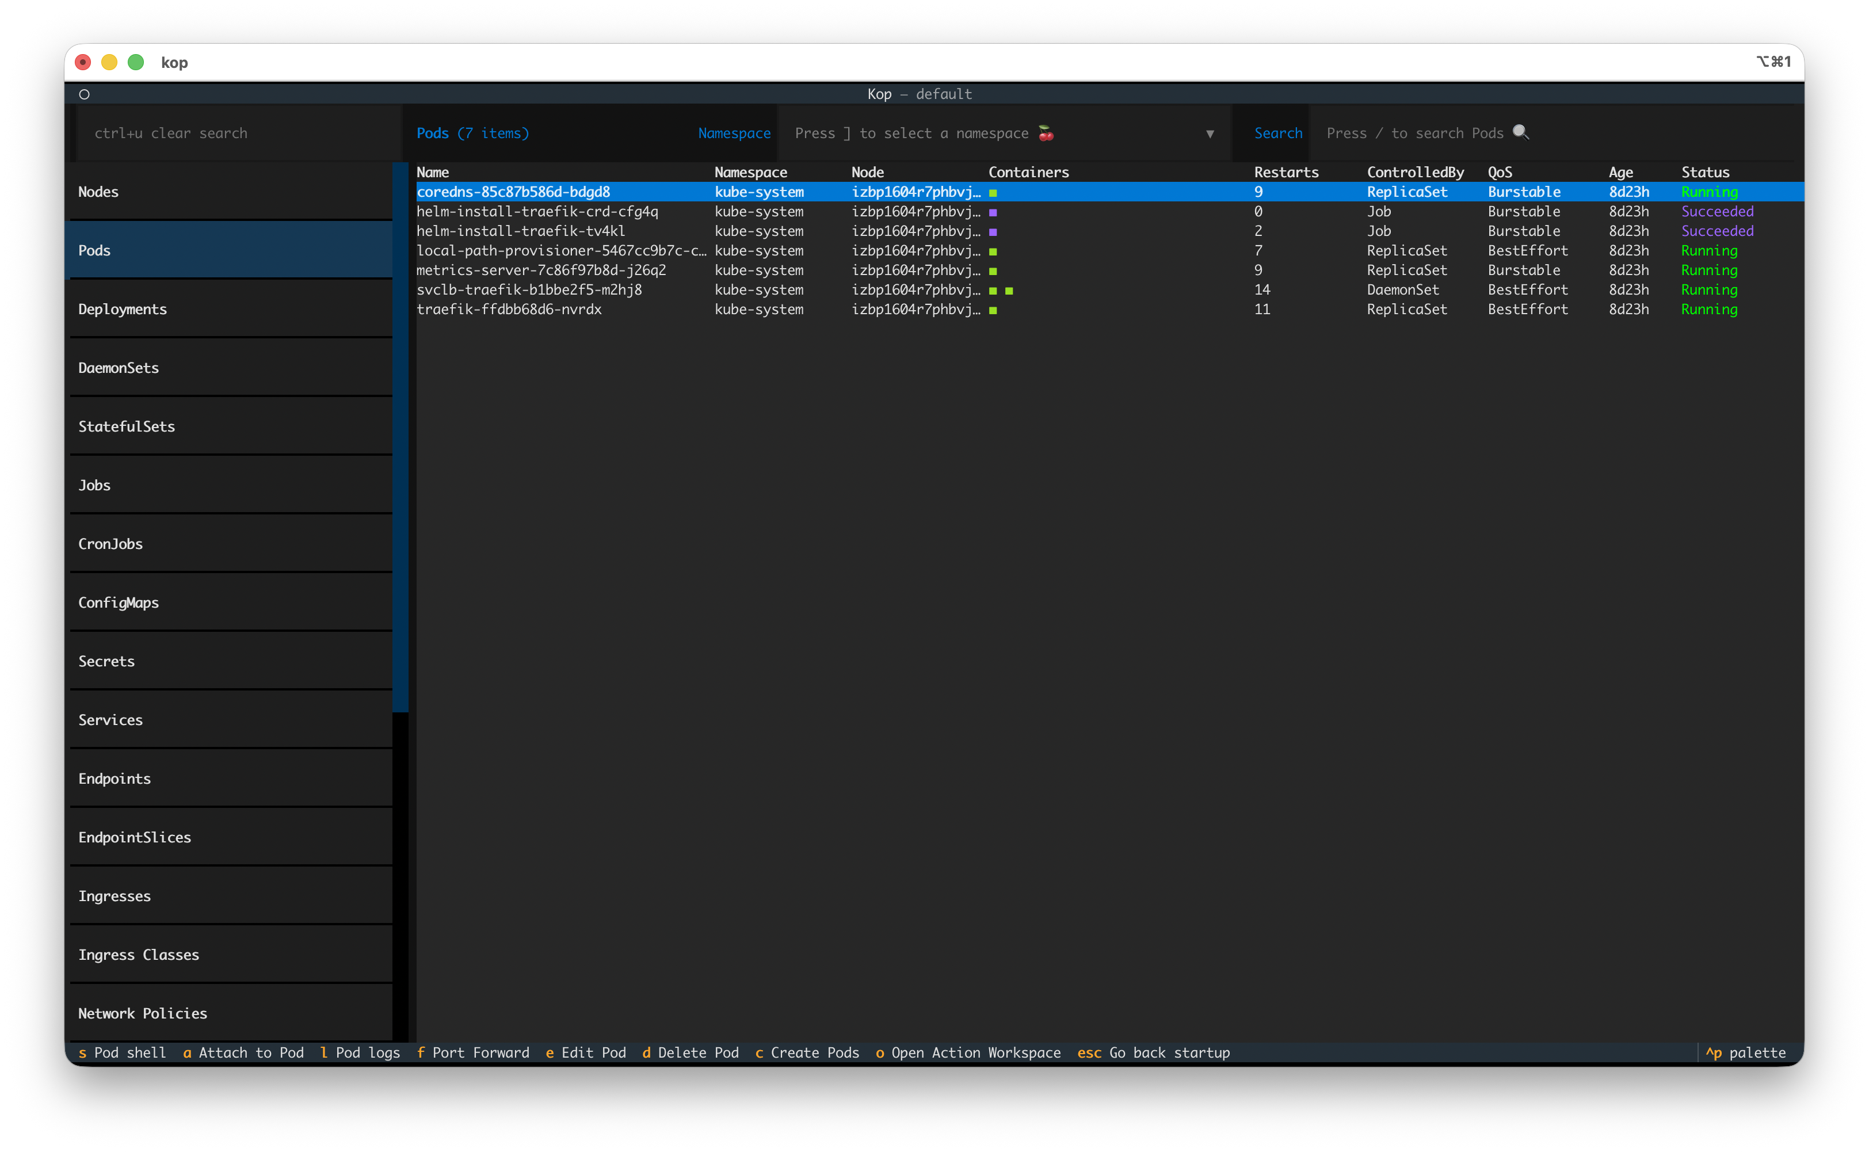
Task: Open DaemonSets resource list
Action: (x=231, y=368)
